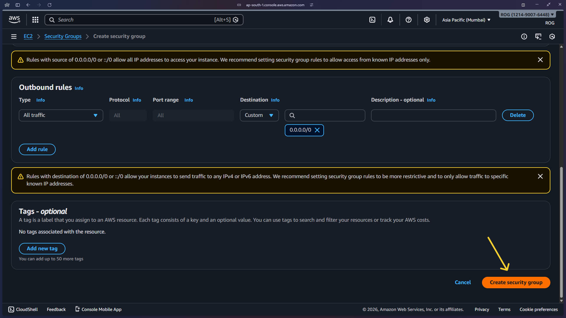
Task: Dismiss the inbound source 0.0.0.0/0 warning
Action: tap(540, 60)
